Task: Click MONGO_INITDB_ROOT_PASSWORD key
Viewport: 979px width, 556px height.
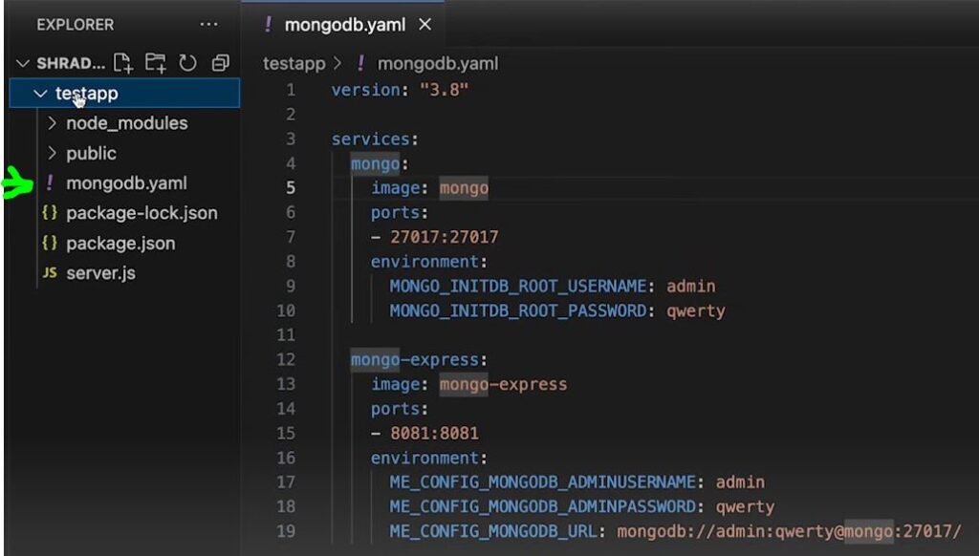Action: [x=517, y=310]
